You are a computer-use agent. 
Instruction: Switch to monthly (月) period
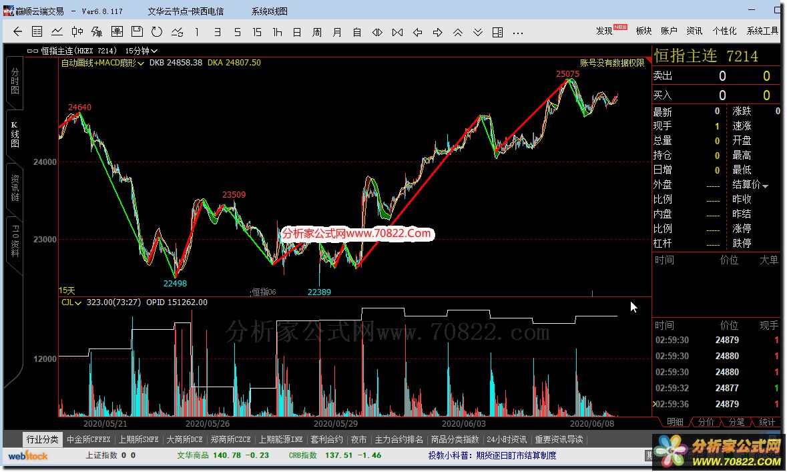[337, 32]
